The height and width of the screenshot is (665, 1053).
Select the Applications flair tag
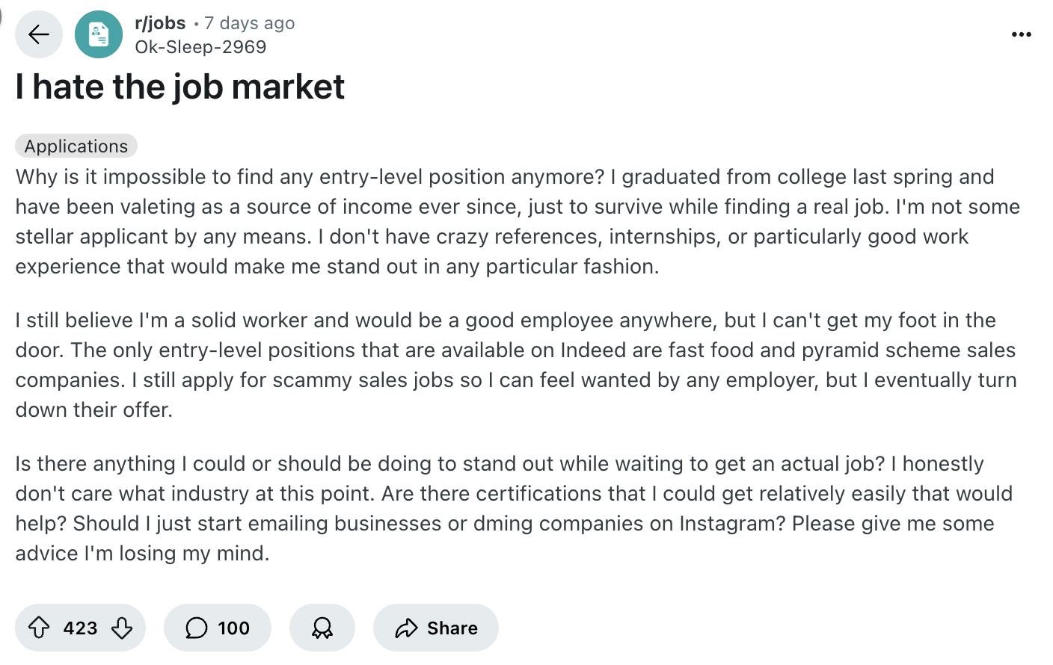[76, 146]
